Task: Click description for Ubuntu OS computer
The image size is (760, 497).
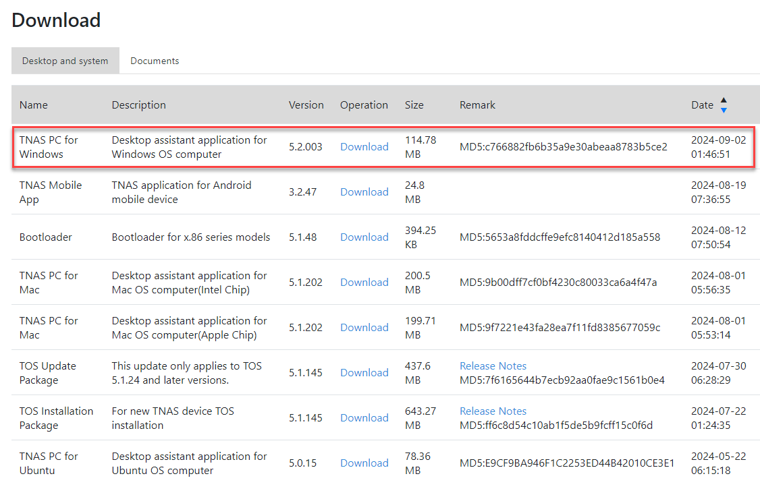Action: coord(189,463)
